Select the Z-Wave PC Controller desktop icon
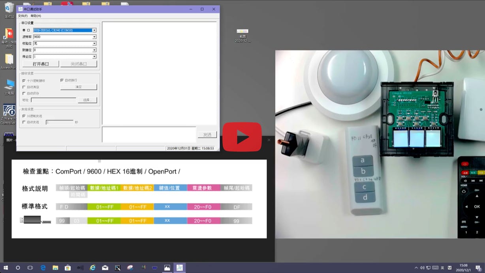This screenshot has width=485, height=273. [9, 114]
